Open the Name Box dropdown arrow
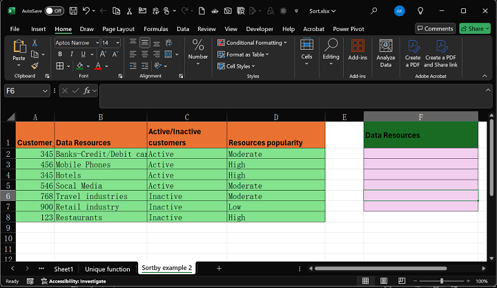Viewport: 497px width, 288px height. click(46, 90)
